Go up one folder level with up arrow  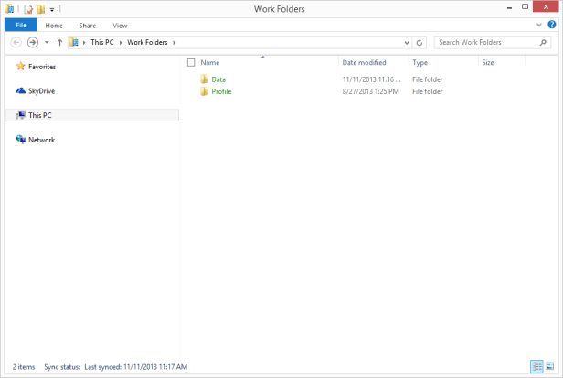coord(60,42)
